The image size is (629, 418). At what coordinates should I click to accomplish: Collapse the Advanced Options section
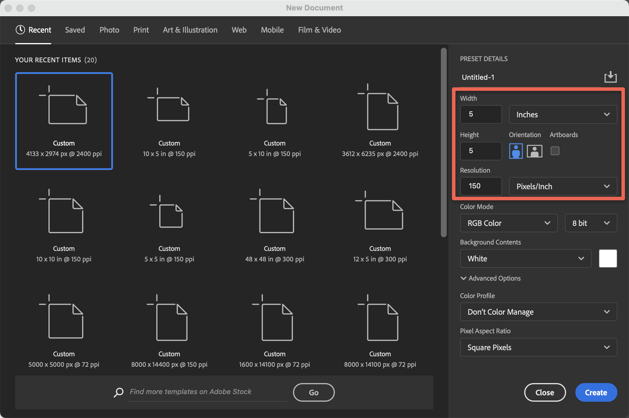490,278
